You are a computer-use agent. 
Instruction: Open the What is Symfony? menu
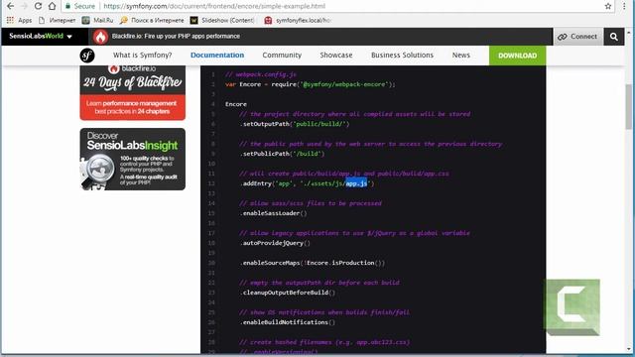pyautogui.click(x=142, y=56)
